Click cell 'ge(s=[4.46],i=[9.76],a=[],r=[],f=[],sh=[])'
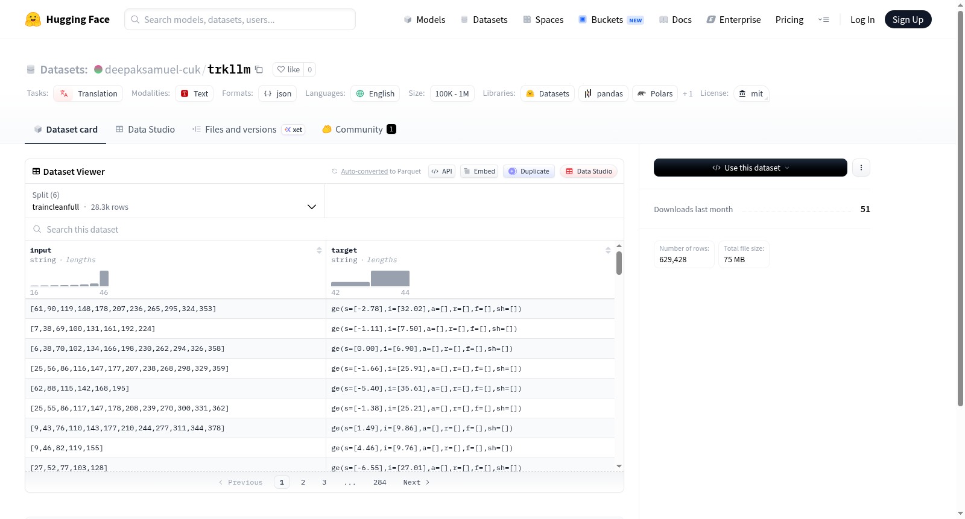The height and width of the screenshot is (519, 965). (x=470, y=448)
